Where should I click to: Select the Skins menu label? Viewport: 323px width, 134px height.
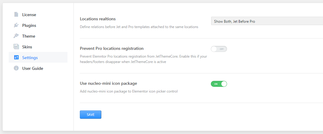pyautogui.click(x=27, y=47)
